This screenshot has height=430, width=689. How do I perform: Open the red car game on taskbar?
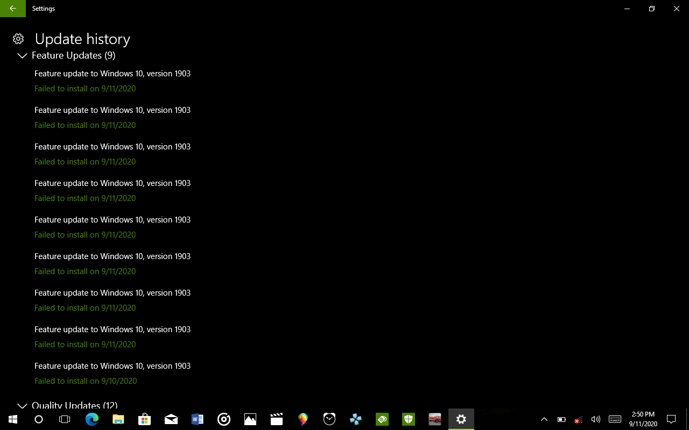(x=435, y=419)
